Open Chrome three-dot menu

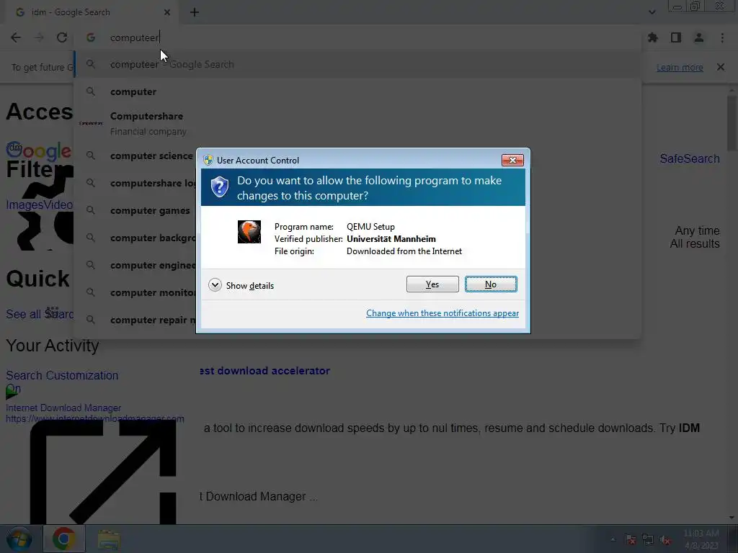coord(722,37)
